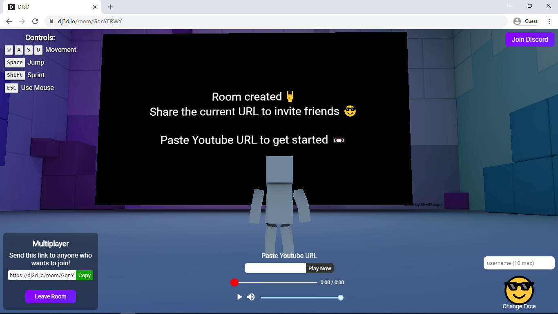Open the Change Face link

(x=519, y=306)
